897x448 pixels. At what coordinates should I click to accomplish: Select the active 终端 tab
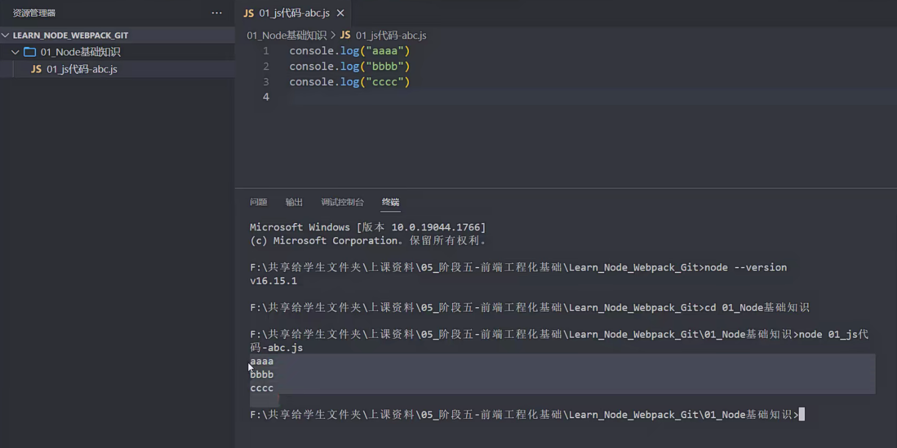pyautogui.click(x=390, y=202)
